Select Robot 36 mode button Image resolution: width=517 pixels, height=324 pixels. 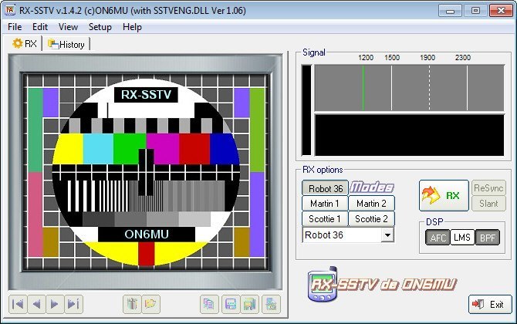point(325,188)
